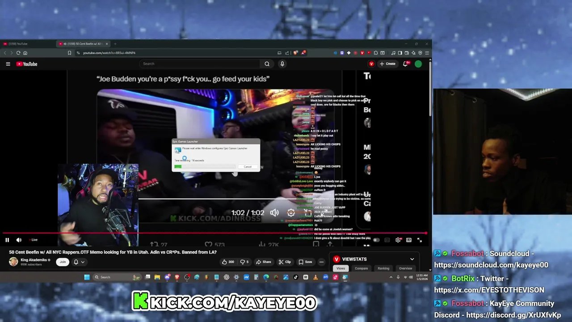Select the Views tab in ViewStats

coord(341,268)
